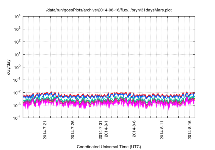Click the 10^2 y-axis tick label
The height and width of the screenshot is (150, 215).
pyautogui.click(x=17, y=42)
